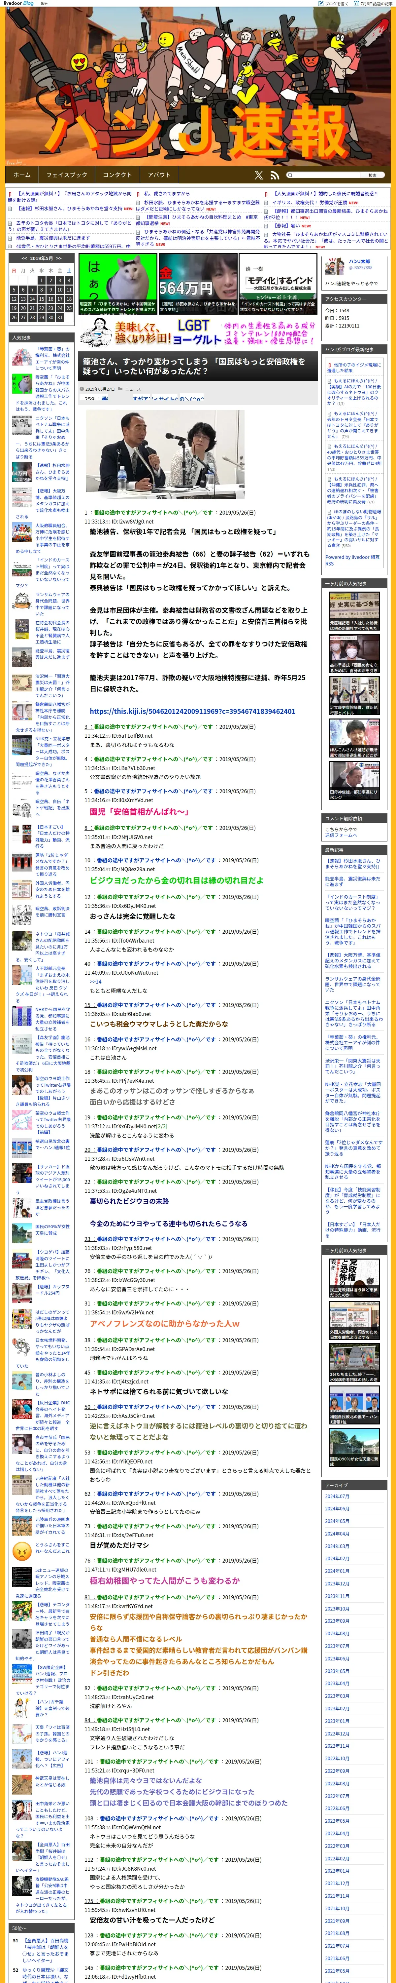Click the 検索 search button
Image resolution: width=396 pixels, height=1983 pixels.
point(372,175)
